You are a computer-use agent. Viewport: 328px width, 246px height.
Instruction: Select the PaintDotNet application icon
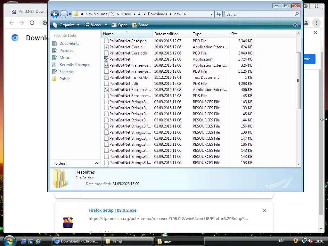pyautogui.click(x=106, y=59)
